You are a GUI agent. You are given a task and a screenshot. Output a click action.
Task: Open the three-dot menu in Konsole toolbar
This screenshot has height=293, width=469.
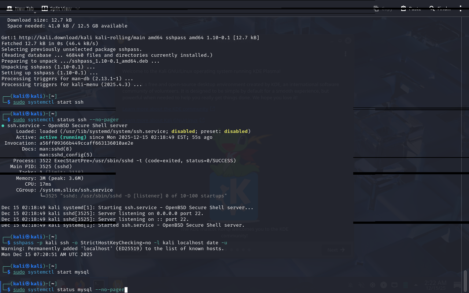click(x=461, y=8)
